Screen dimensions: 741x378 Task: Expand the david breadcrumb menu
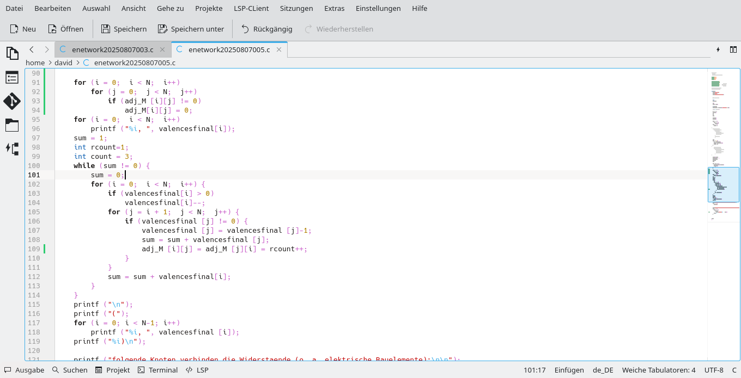[x=63, y=63]
